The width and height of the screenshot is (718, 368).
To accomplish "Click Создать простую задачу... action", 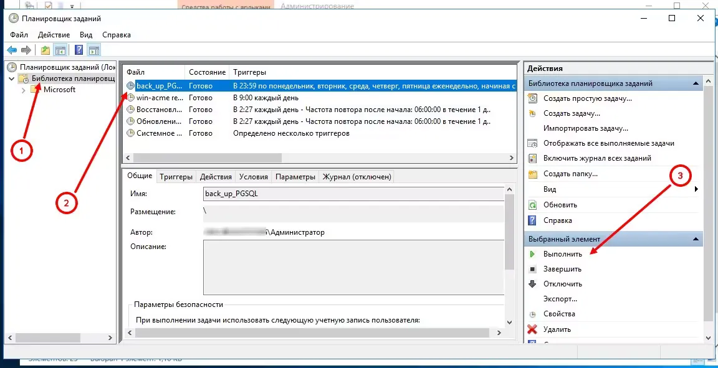I will pyautogui.click(x=587, y=98).
